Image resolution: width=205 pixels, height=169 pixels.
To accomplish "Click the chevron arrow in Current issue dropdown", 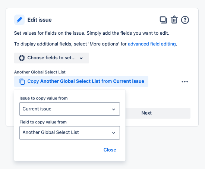I will click(113, 109).
